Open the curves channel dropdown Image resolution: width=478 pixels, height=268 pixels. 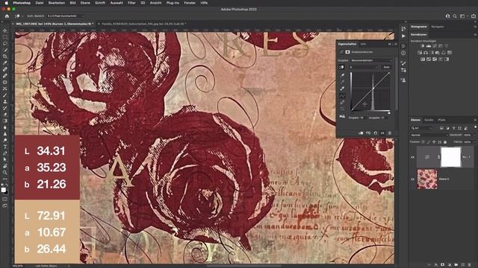point(364,67)
